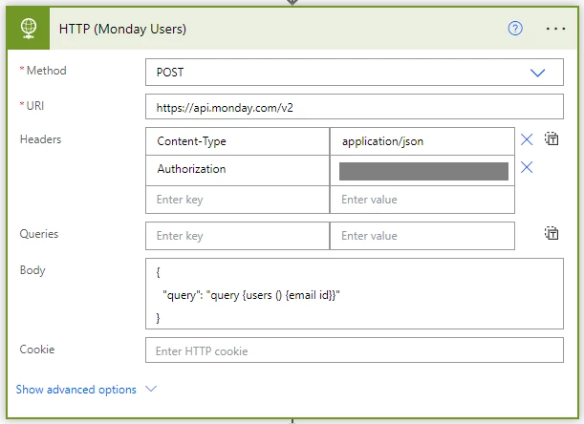The width and height of the screenshot is (584, 424).
Task: Delete the Content-Type header row
Action: point(527,139)
